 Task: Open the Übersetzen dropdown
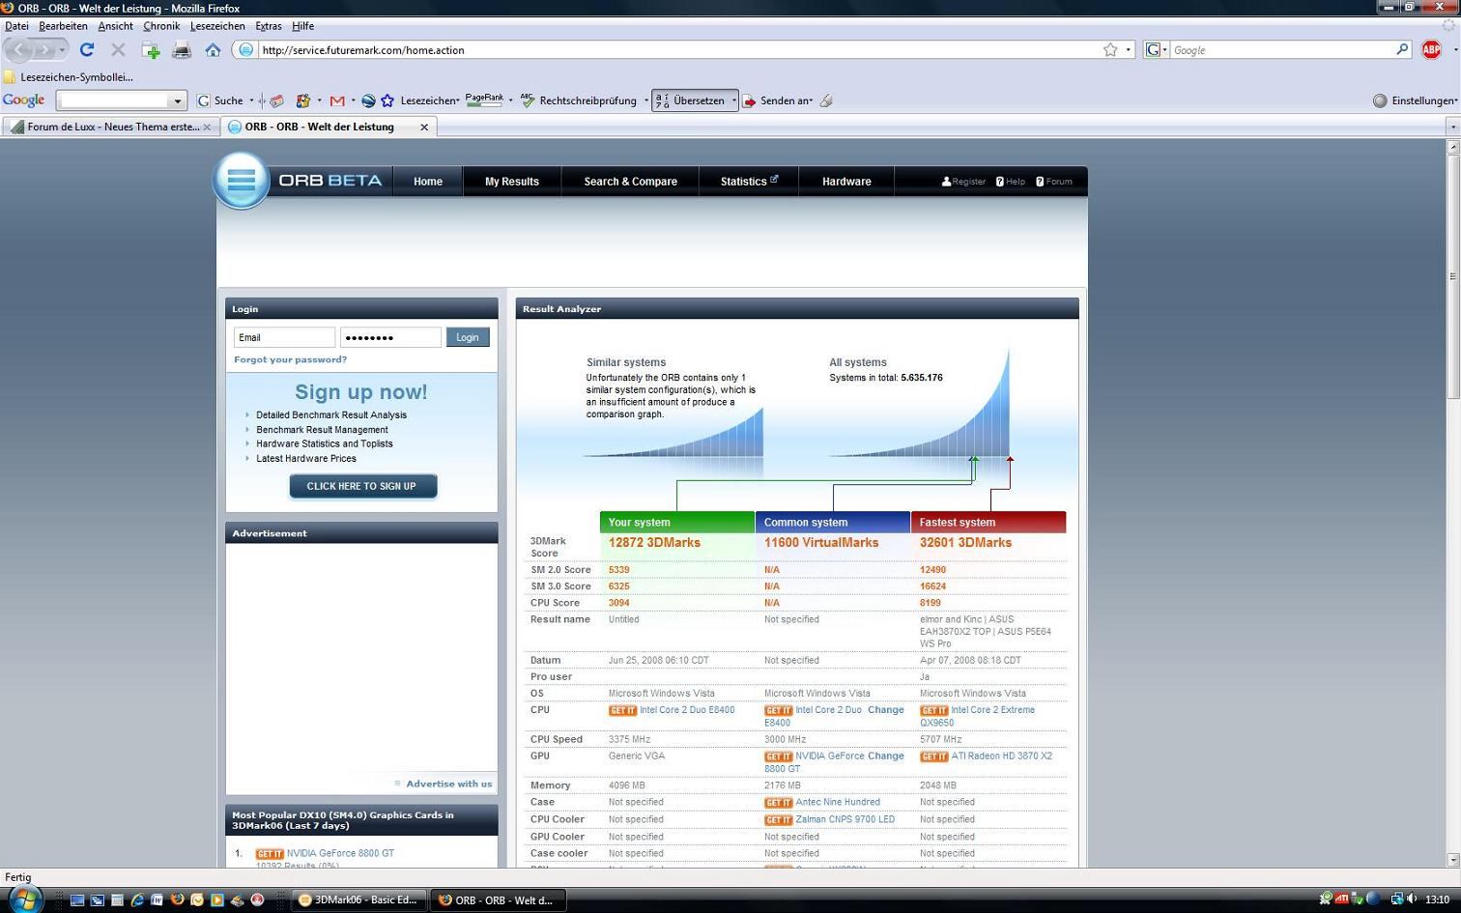733,100
